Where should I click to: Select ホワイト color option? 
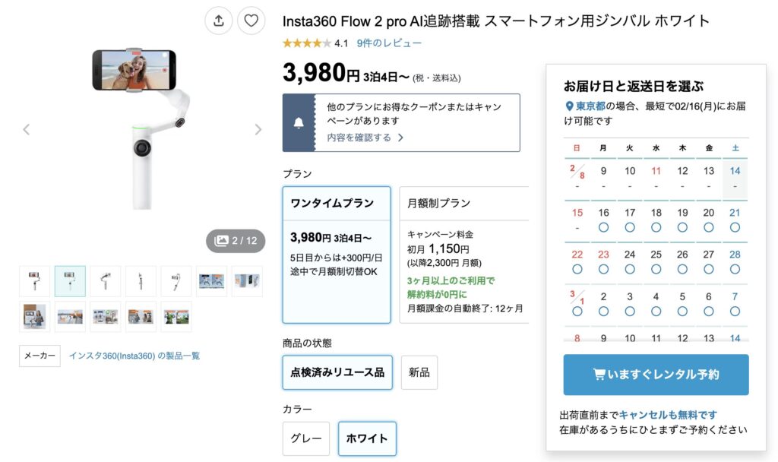coord(367,438)
